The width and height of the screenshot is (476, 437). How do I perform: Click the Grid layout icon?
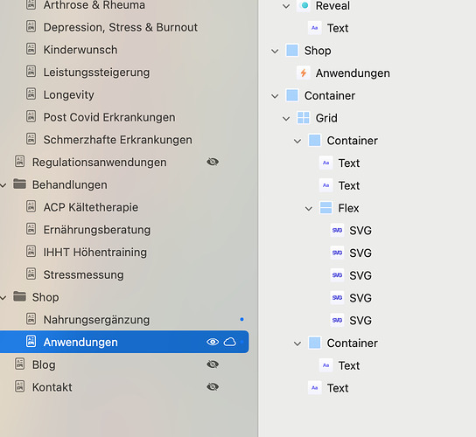[304, 118]
